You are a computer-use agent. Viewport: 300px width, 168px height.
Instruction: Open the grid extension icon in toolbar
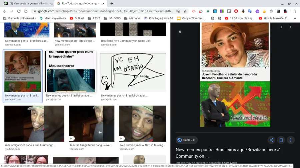[x=278, y=11]
